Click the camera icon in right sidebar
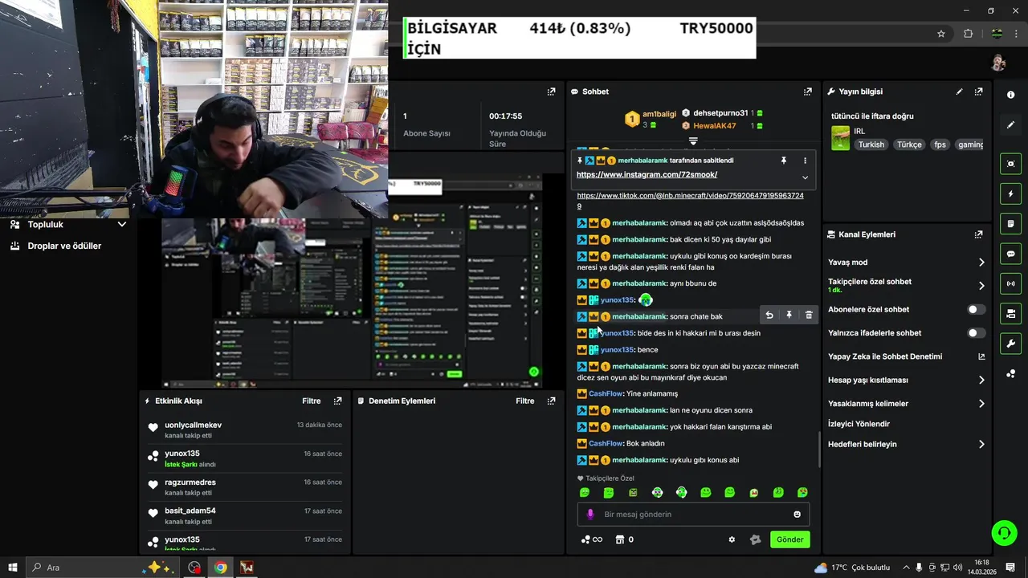 [x=1010, y=313]
